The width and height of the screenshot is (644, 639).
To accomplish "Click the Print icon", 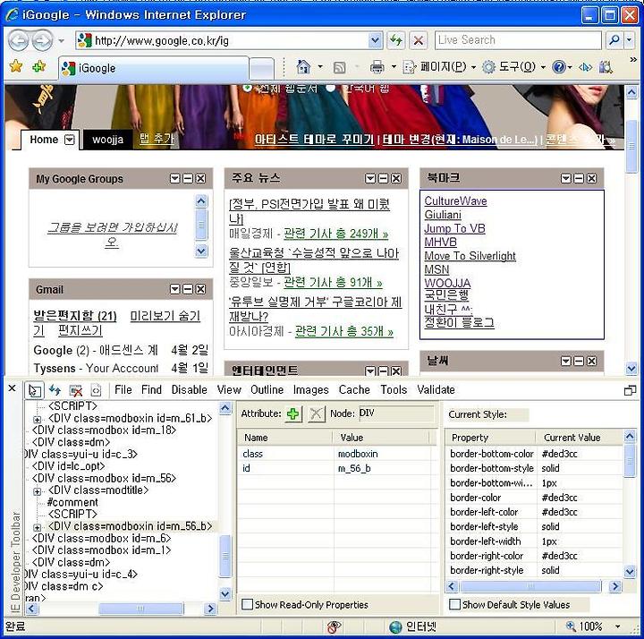I will coord(377,67).
